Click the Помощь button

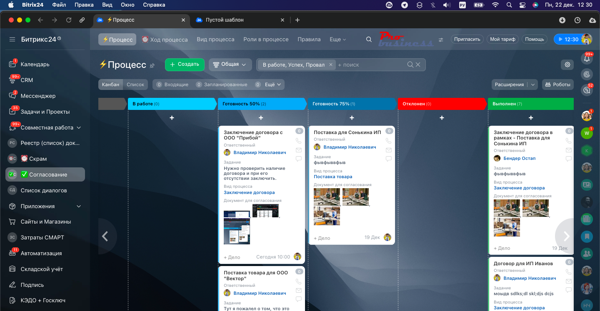pos(534,39)
